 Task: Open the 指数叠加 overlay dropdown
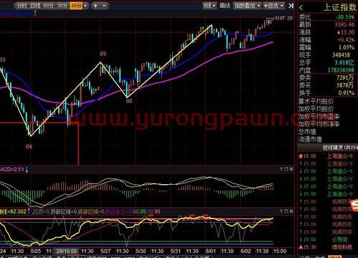[247, 6]
